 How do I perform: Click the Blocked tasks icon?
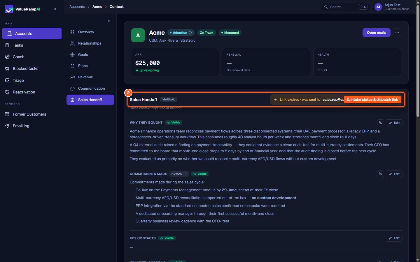[x=7, y=68]
